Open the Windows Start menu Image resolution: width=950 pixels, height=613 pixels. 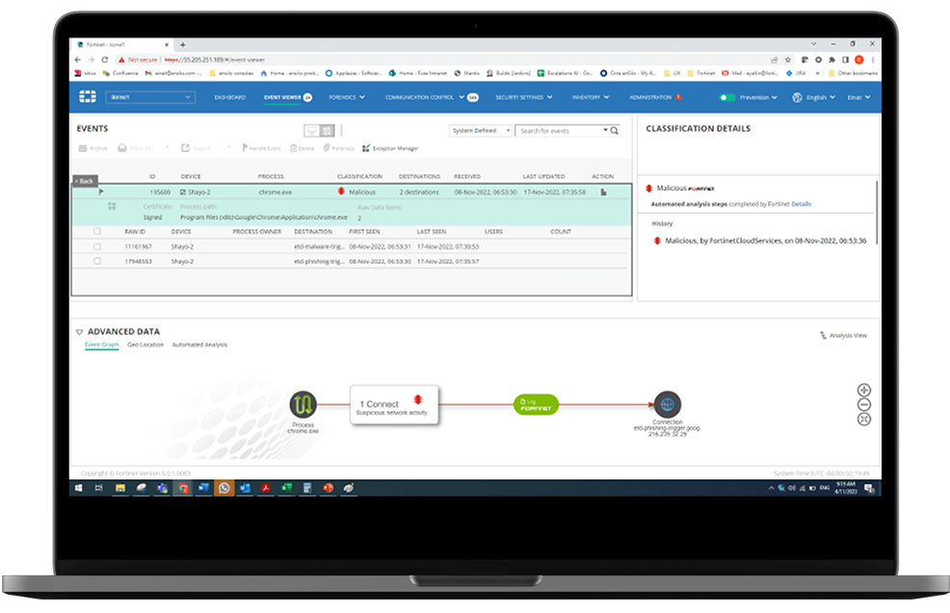pyautogui.click(x=79, y=488)
